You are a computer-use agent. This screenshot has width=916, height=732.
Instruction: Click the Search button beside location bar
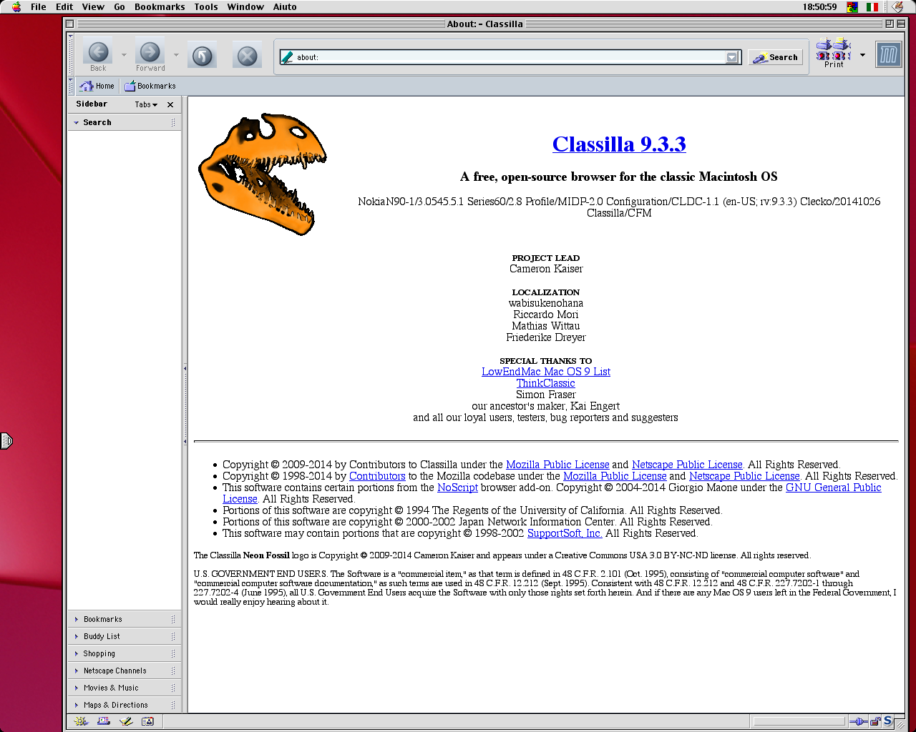click(x=776, y=57)
